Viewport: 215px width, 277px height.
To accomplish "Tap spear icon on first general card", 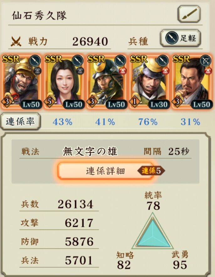I will point(35,61).
